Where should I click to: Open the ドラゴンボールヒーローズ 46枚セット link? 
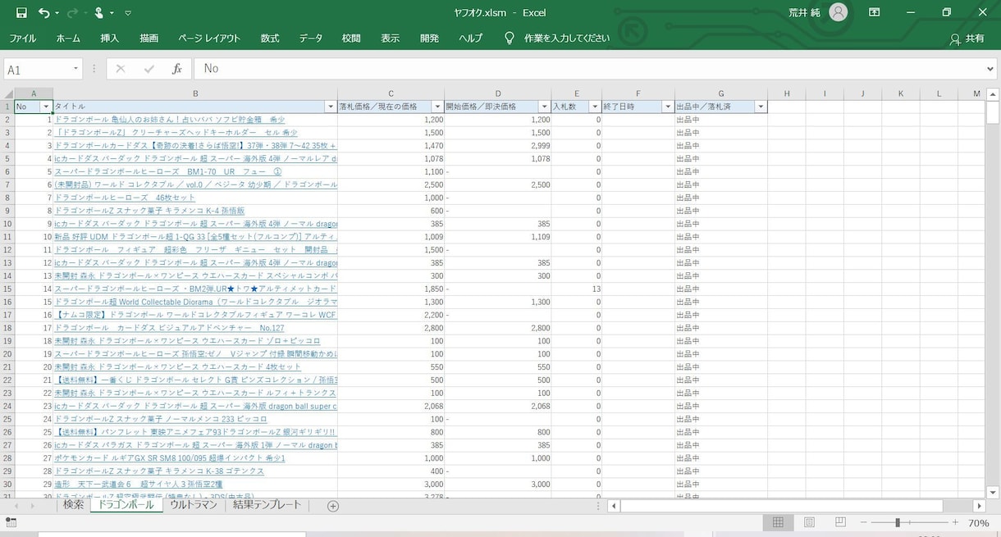tap(125, 198)
